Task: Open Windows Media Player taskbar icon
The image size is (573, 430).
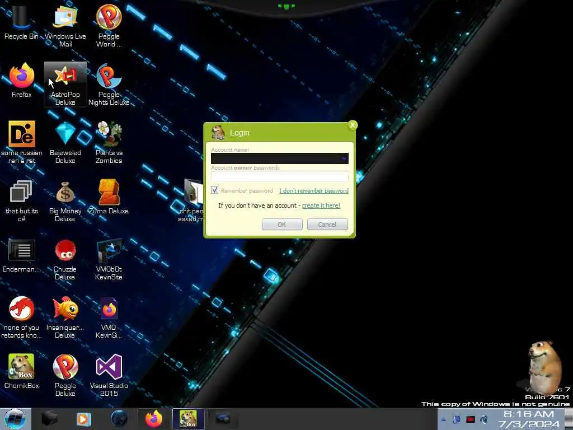Action: pos(84,419)
